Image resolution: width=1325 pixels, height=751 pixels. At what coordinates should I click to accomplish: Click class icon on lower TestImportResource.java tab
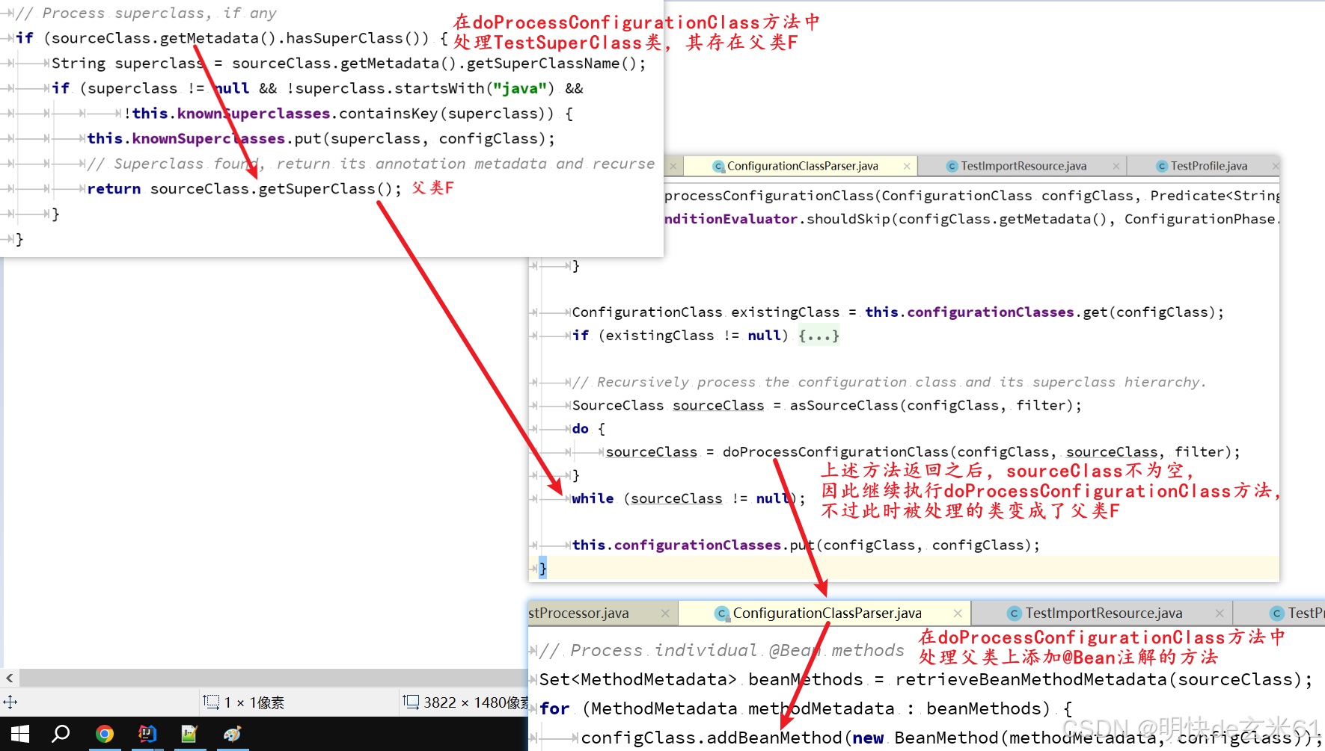[1015, 614]
